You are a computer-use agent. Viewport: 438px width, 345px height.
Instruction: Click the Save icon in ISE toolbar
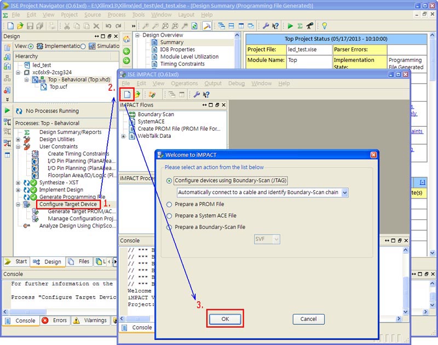coord(30,26)
